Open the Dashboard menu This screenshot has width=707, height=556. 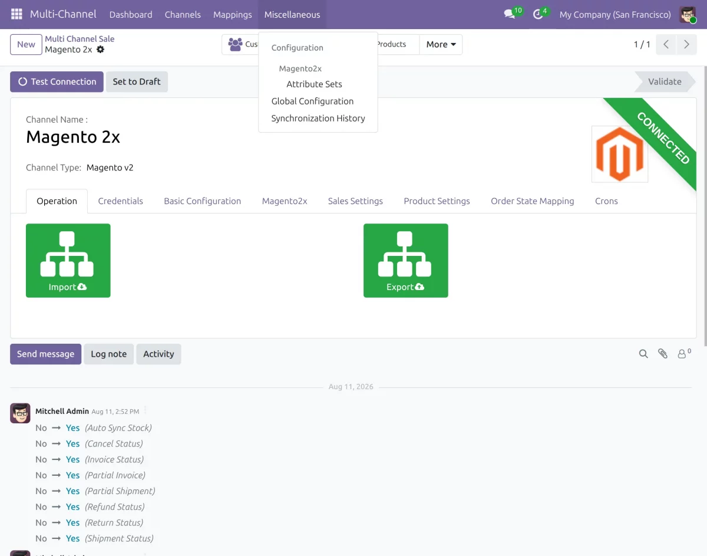131,14
